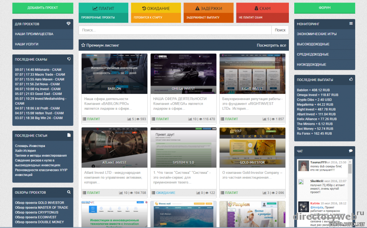Viewport: 367px width, 228px height.
Task: Open the Посмотреть все link
Action: [x=271, y=45]
